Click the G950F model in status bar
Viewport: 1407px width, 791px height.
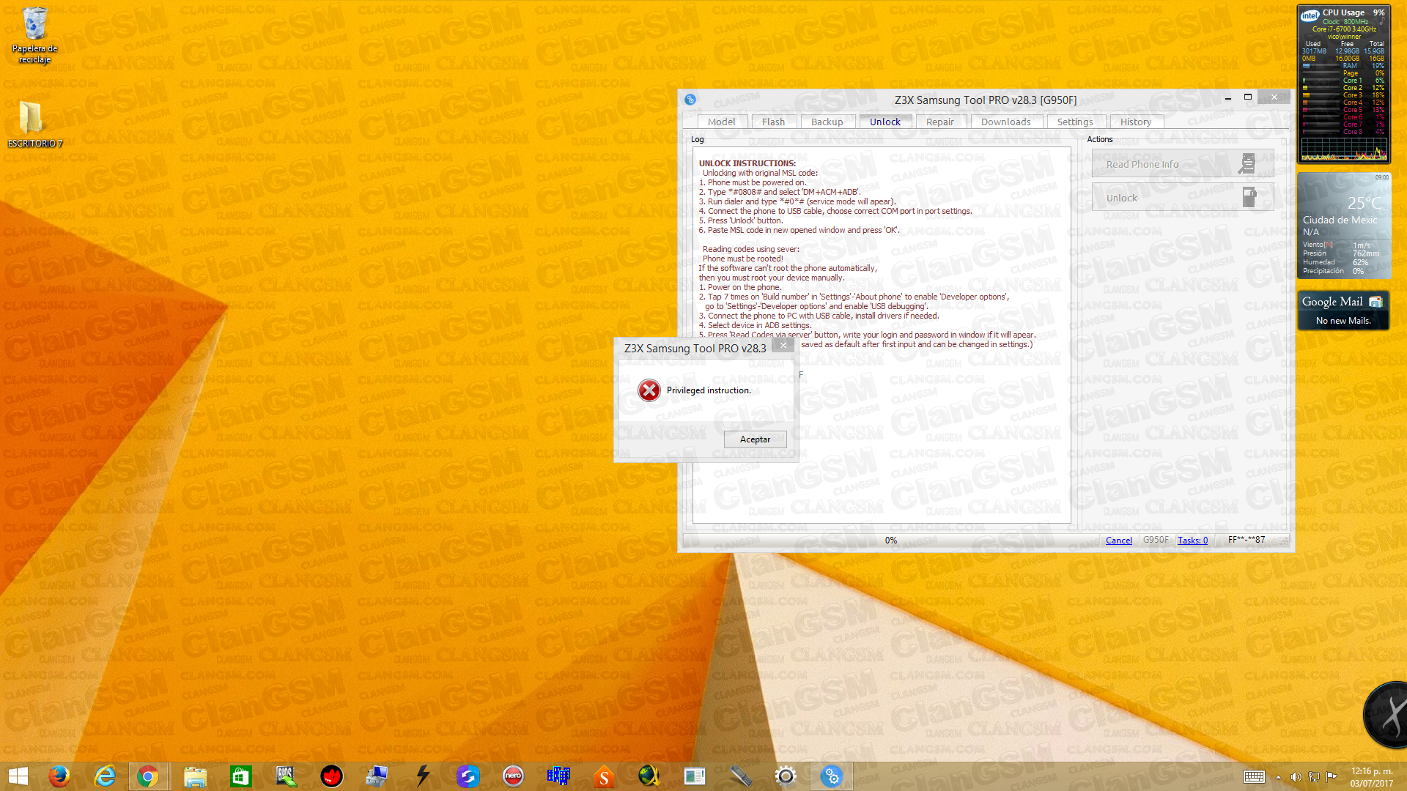(1156, 540)
